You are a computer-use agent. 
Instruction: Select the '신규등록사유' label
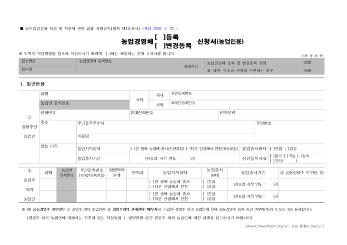(x=254, y=158)
